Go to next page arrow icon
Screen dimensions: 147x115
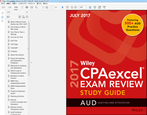tap(47, 7)
